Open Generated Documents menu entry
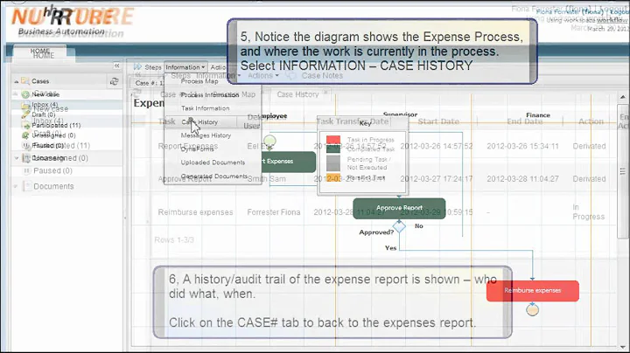 click(x=214, y=176)
